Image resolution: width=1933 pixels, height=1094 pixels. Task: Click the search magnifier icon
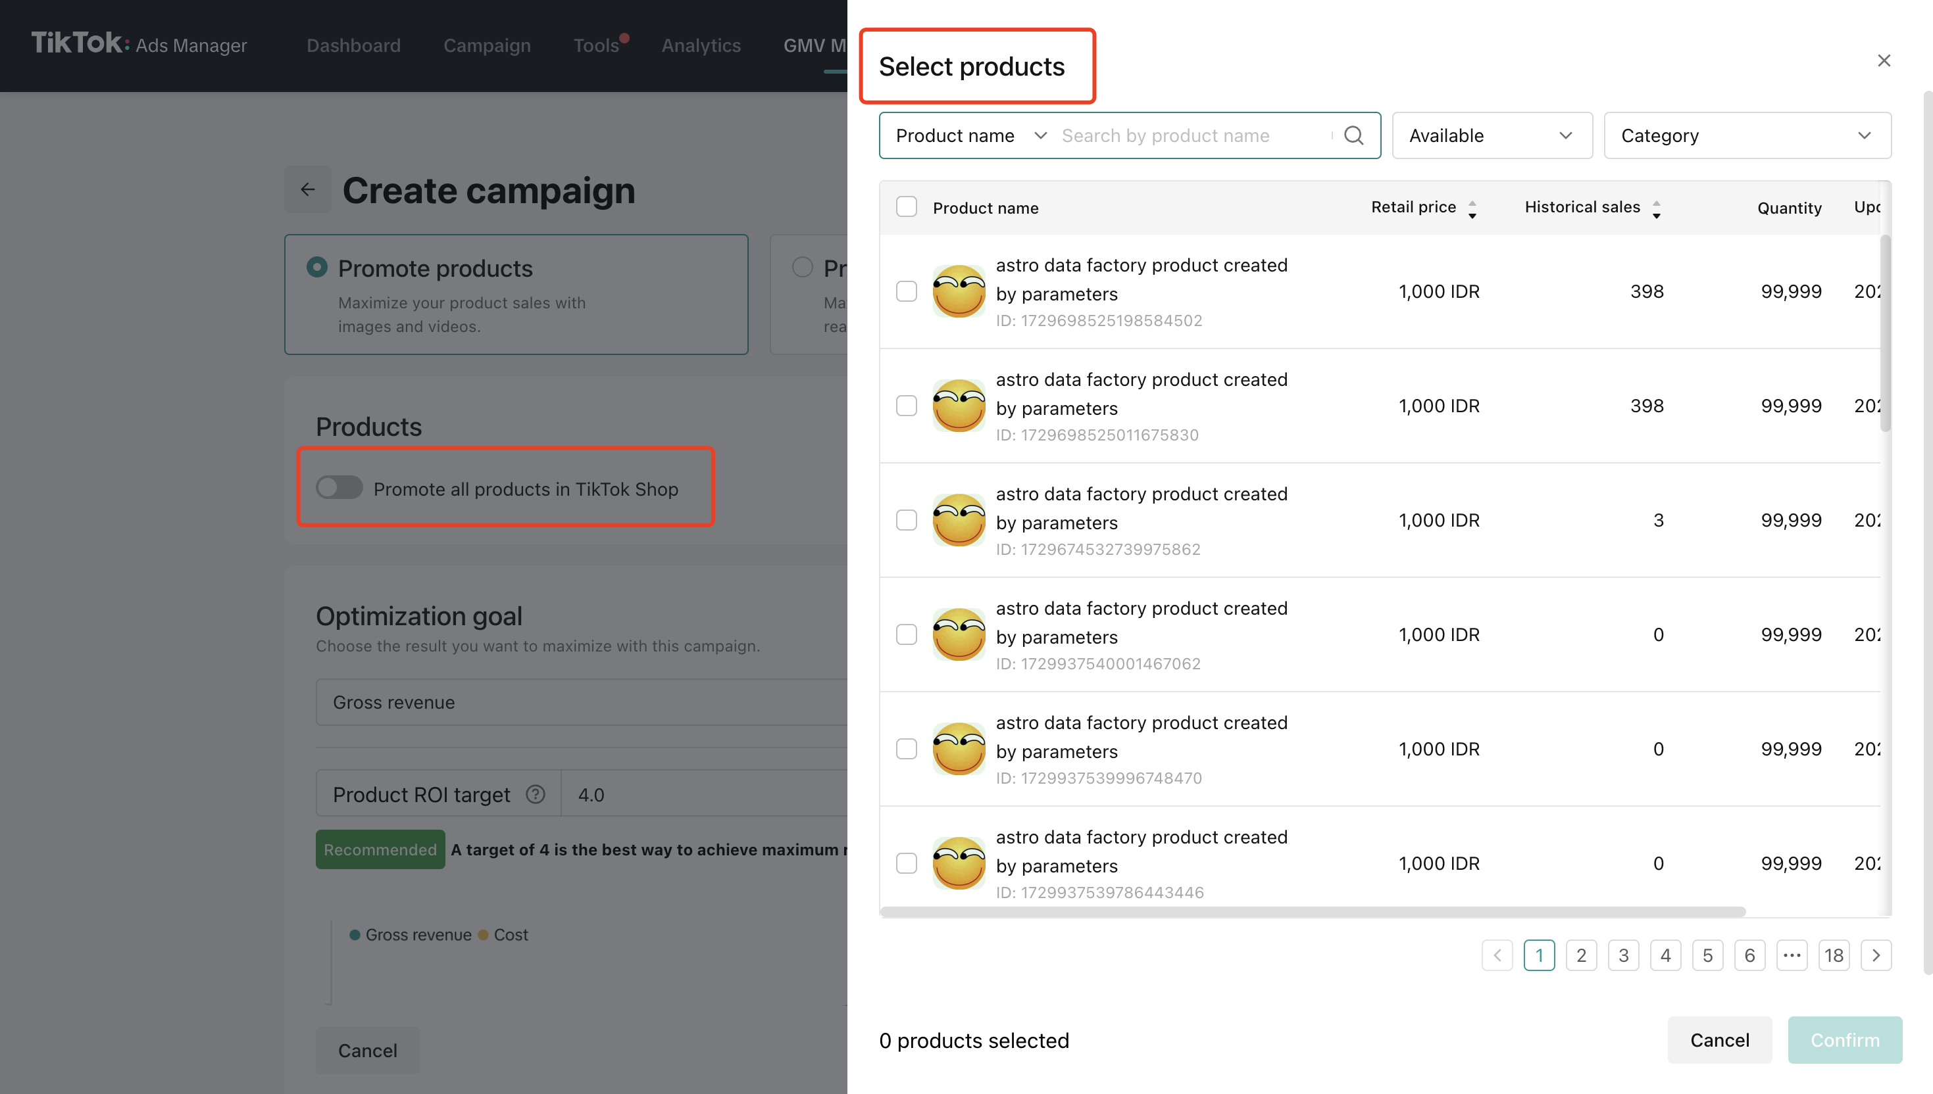pos(1353,135)
